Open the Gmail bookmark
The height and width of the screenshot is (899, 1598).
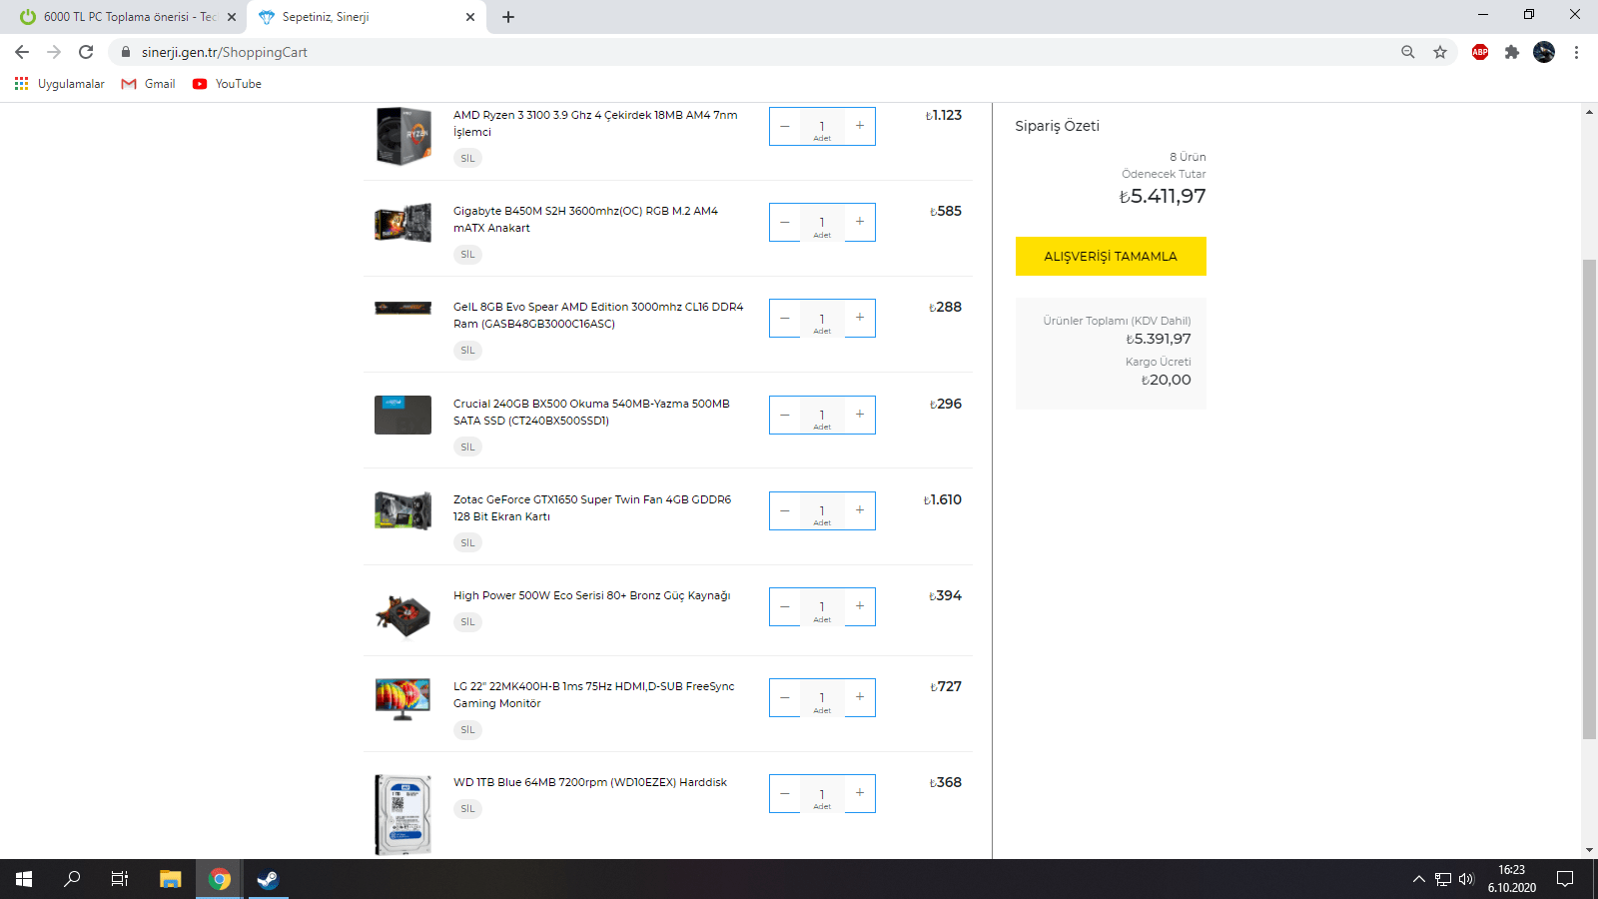click(148, 84)
